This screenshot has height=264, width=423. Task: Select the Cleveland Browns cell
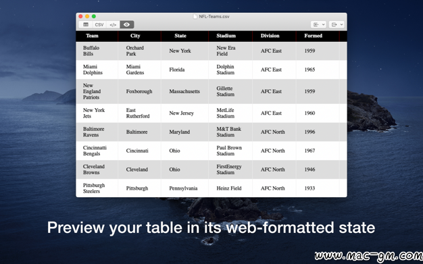pyautogui.click(x=97, y=169)
